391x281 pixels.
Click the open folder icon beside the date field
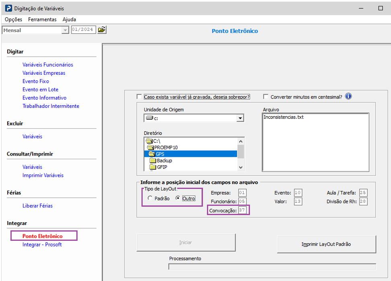coord(102,30)
